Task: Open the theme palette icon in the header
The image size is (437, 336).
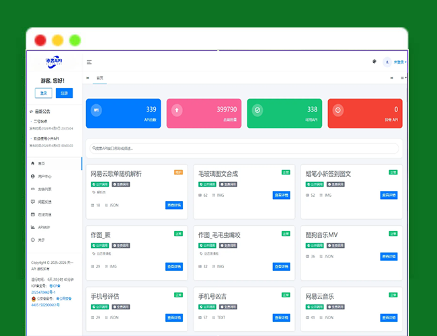Action: (374, 62)
